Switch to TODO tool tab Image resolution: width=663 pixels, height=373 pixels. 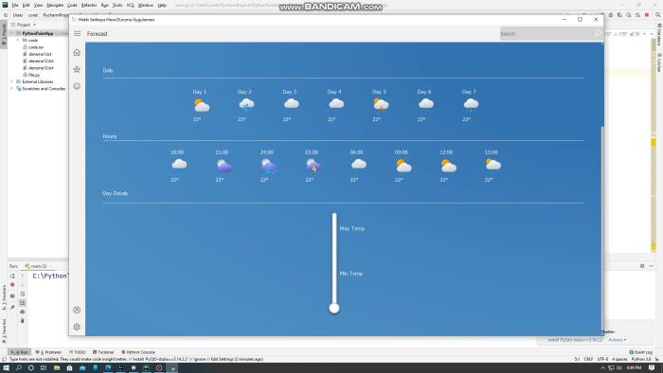pos(78,352)
